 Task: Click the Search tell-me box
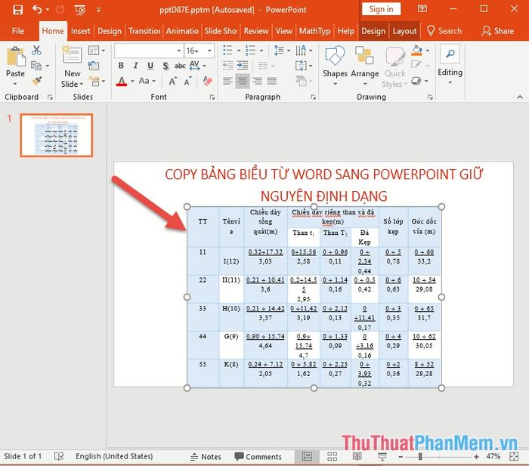tap(444, 31)
